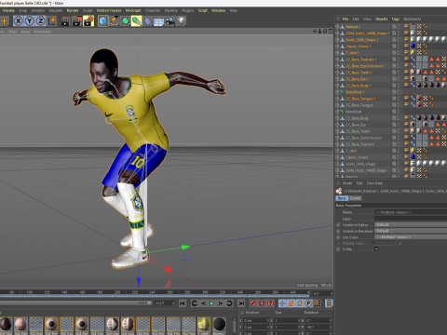447x335 pixels.
Task: Toggle the Z axis lock
Action: click(41, 21)
